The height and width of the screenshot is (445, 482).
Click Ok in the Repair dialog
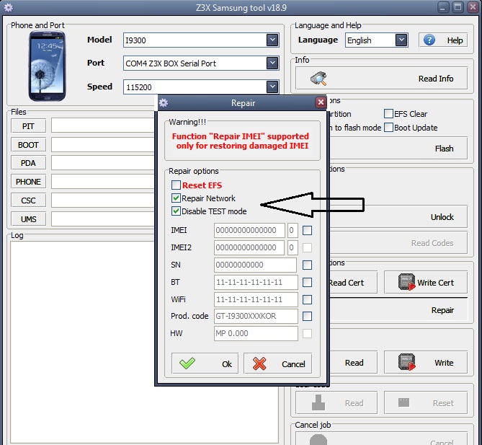tap(205, 364)
